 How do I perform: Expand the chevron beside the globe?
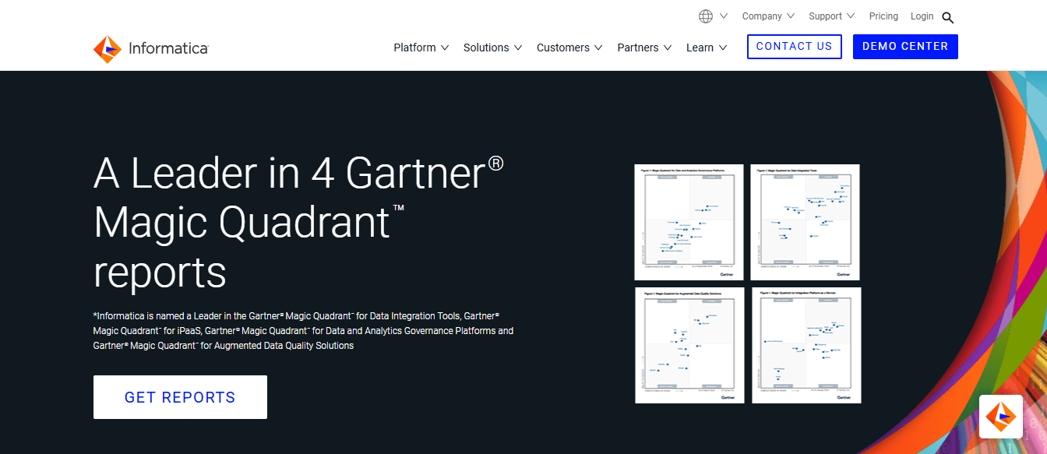coord(724,16)
